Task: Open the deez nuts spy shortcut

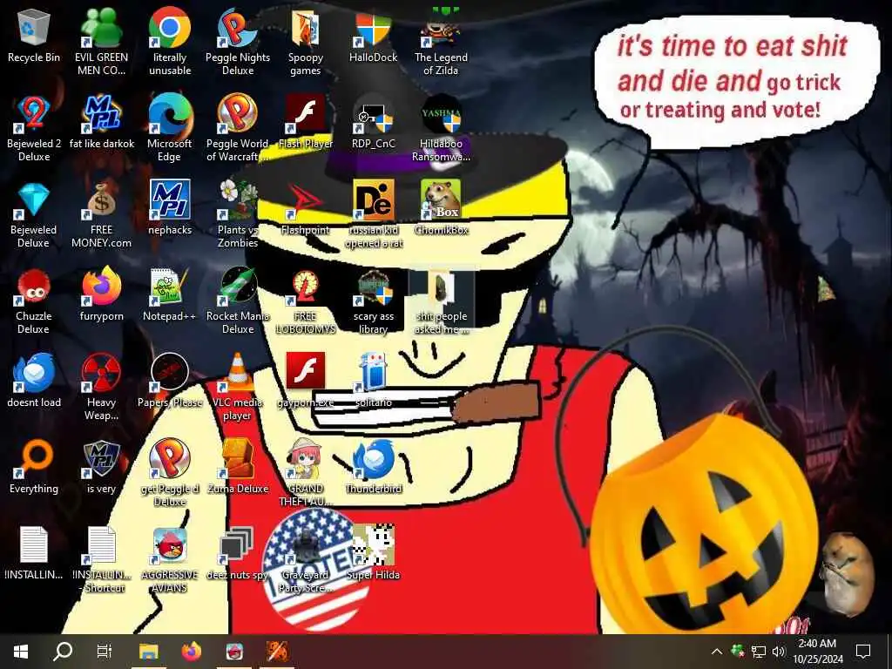Action: [x=238, y=553]
